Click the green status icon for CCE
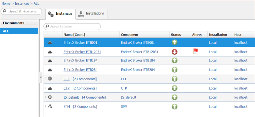This screenshot has height=117, width=255. click(175, 79)
